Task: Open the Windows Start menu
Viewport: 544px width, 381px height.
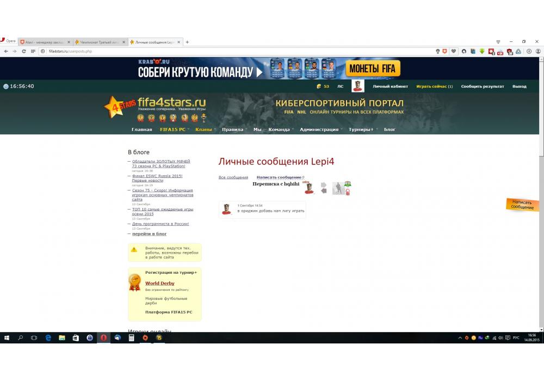Action: (6, 337)
